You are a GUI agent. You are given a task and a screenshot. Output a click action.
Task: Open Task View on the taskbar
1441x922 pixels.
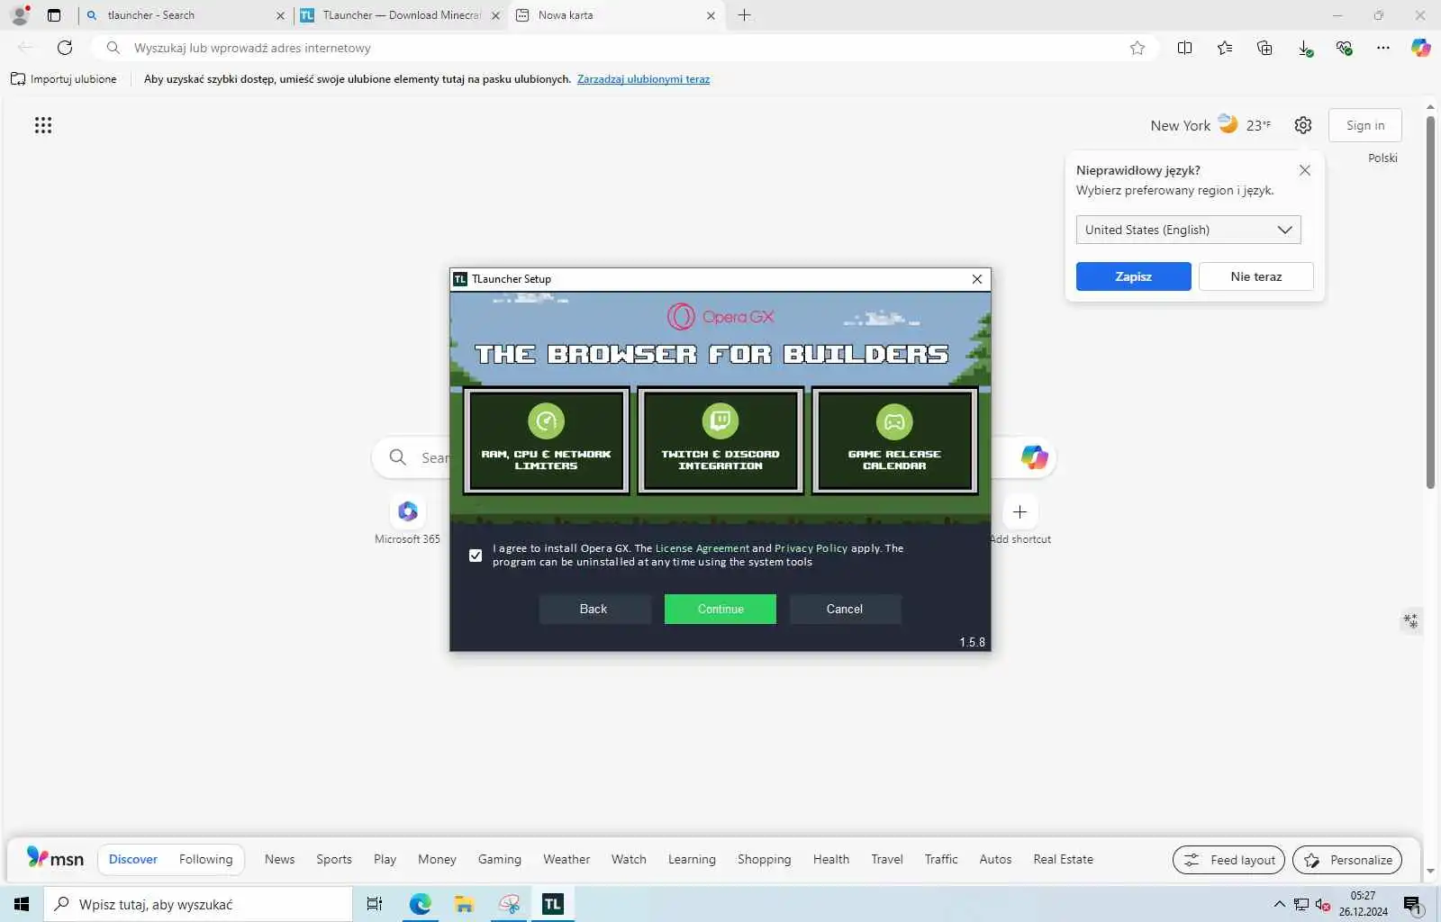point(375,904)
